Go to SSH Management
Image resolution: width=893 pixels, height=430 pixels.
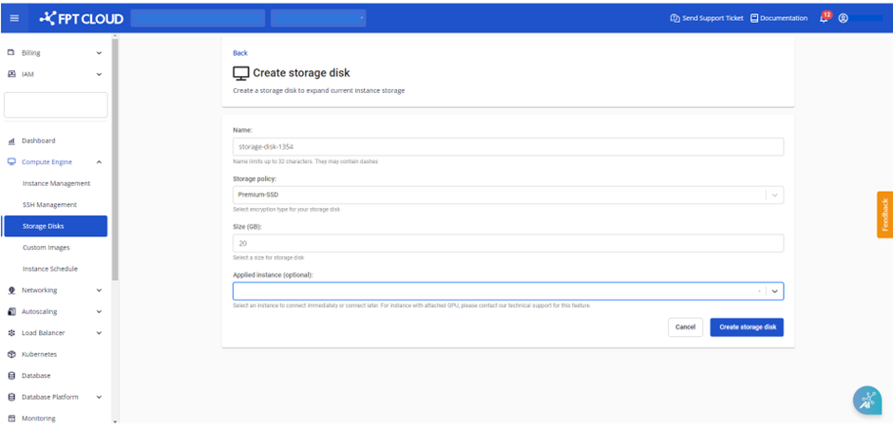[x=49, y=205]
